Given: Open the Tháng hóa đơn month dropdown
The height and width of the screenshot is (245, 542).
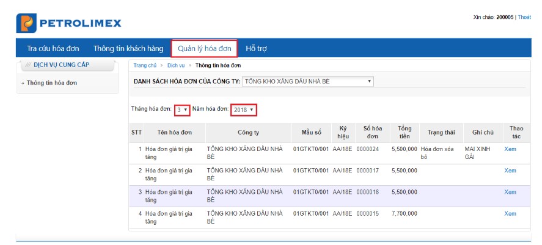Looking at the screenshot, I should pos(182,110).
